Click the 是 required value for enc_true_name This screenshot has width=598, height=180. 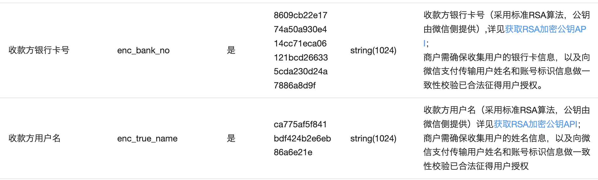231,138
